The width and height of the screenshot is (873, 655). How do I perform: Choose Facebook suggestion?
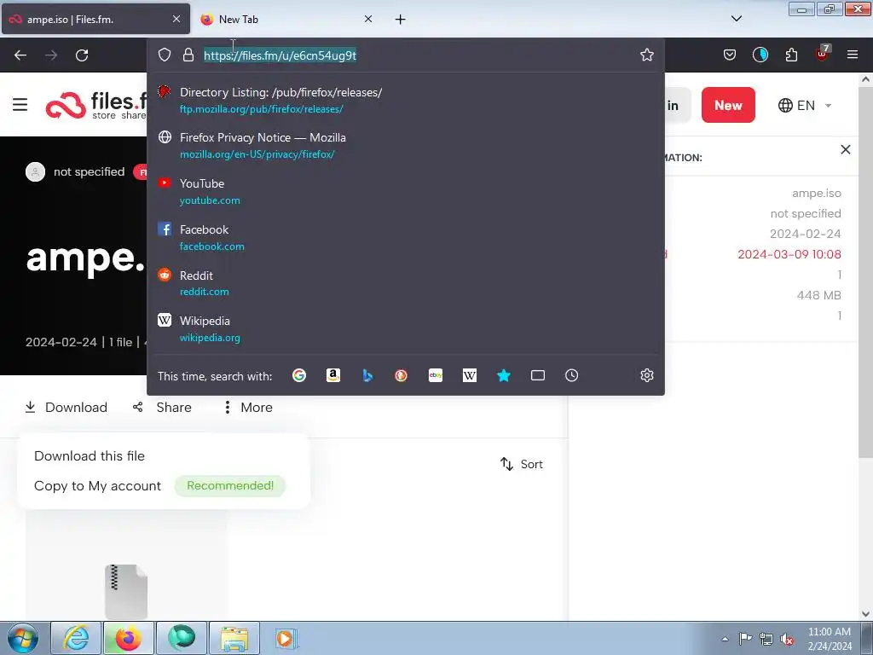pos(405,237)
